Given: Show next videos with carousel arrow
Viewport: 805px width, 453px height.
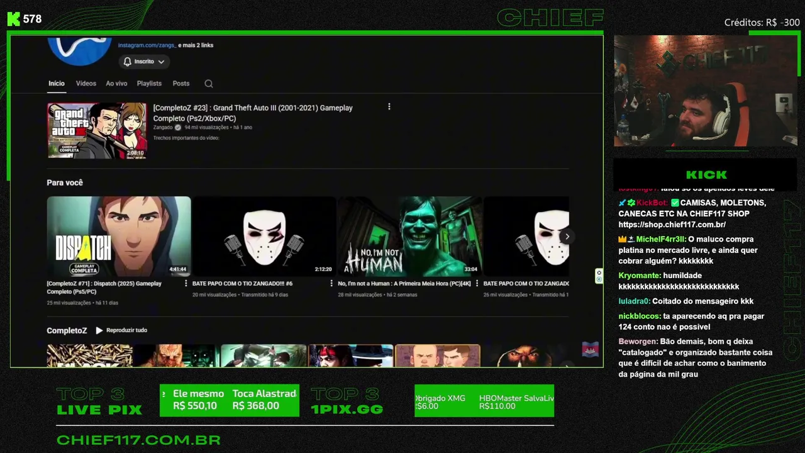Looking at the screenshot, I should point(567,237).
